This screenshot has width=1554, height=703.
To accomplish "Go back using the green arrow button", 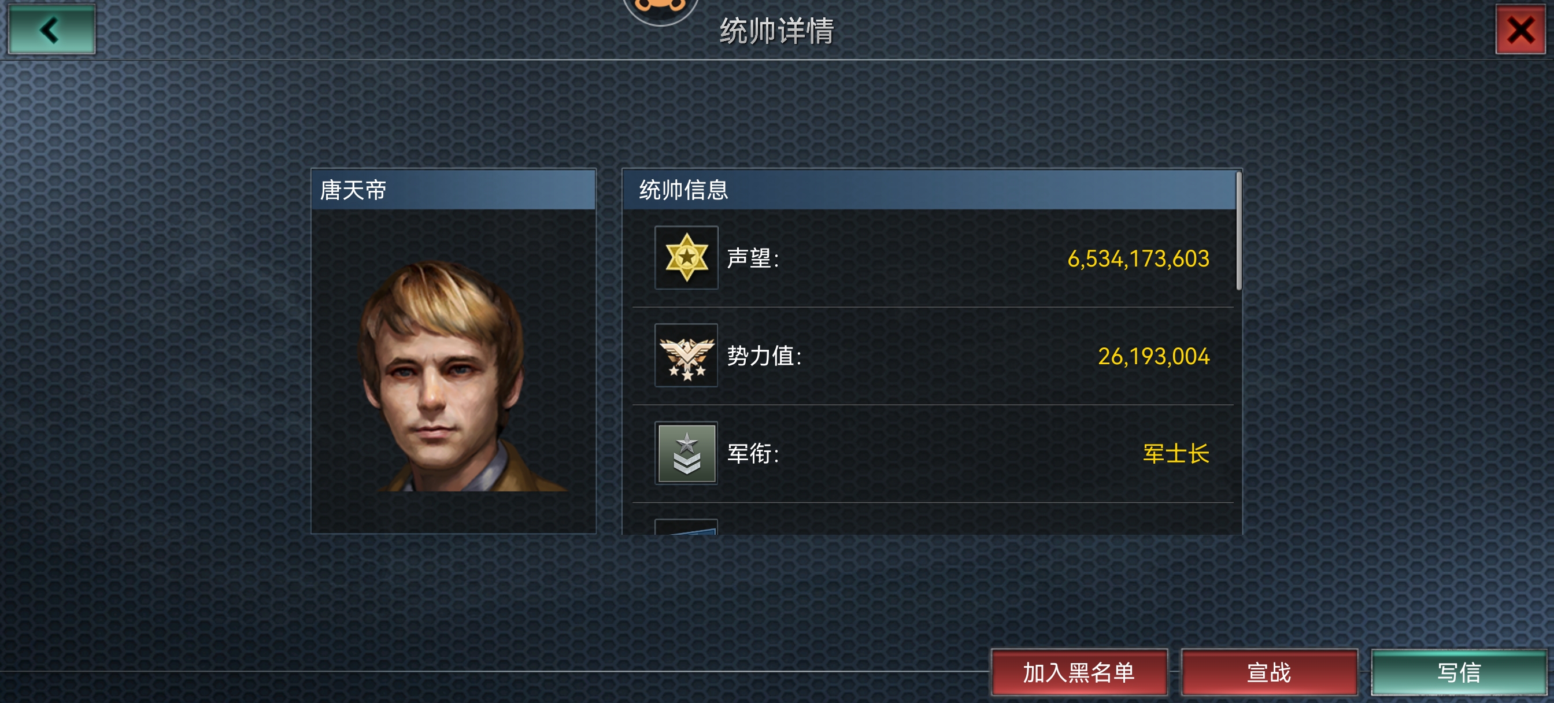I will click(x=51, y=29).
